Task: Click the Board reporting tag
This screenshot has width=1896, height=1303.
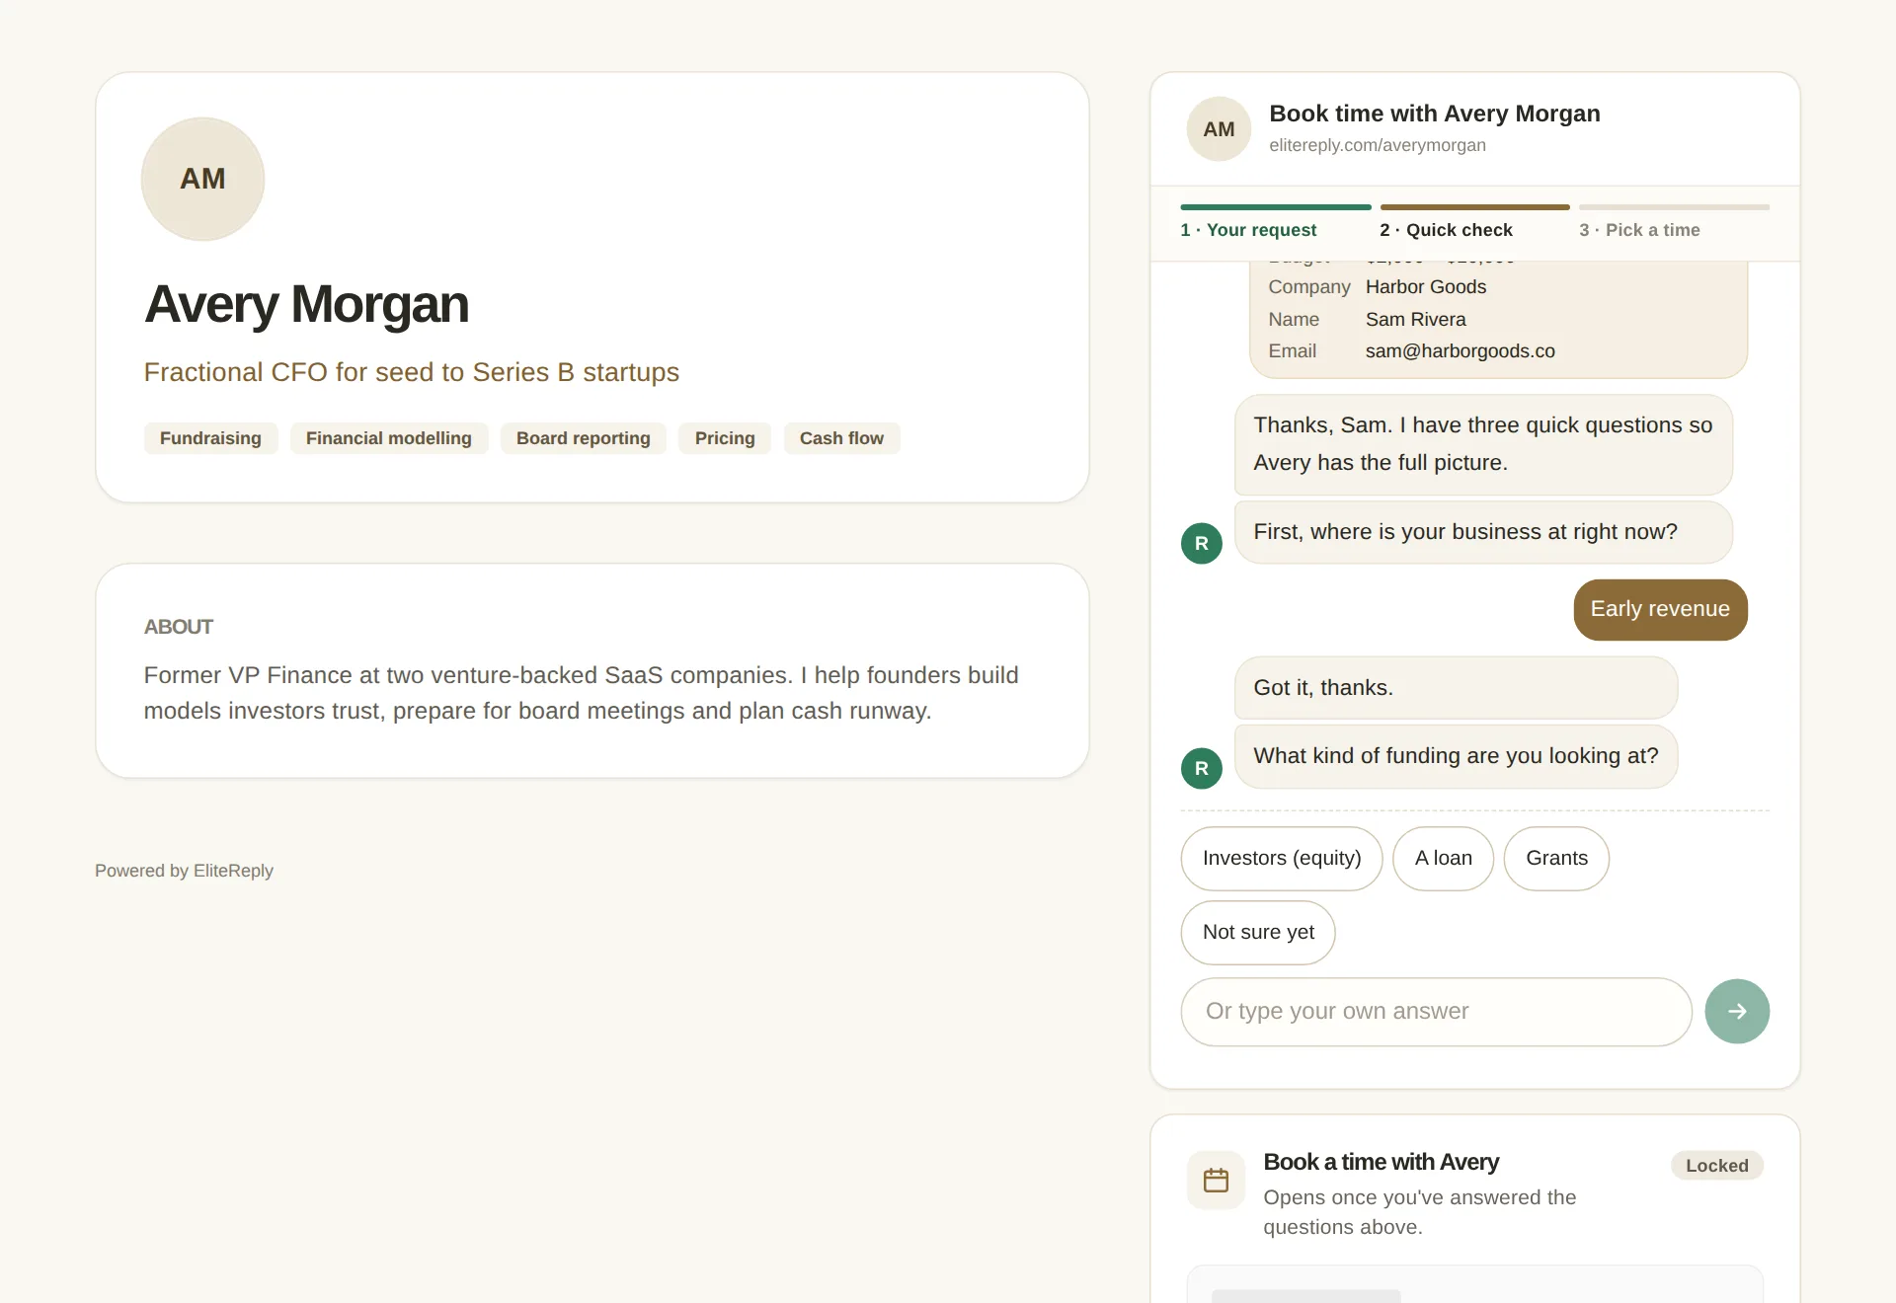Action: pos(583,438)
